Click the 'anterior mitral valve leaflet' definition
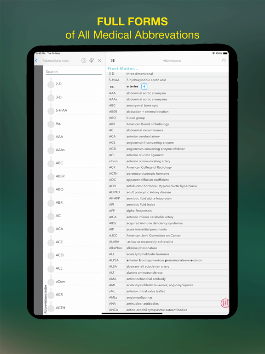This screenshot has width=265, height=354. (x=145, y=291)
